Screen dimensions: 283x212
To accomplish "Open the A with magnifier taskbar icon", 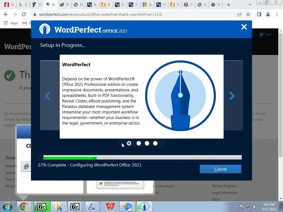I will (x=92, y=206).
